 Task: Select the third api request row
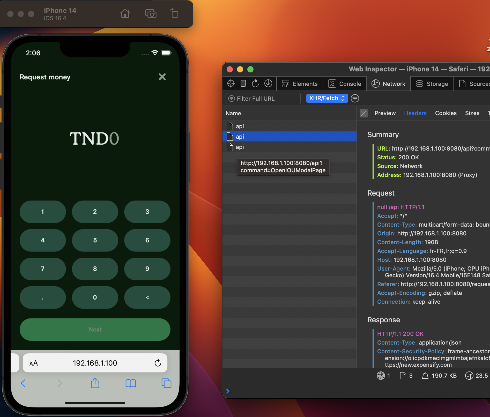(290, 147)
